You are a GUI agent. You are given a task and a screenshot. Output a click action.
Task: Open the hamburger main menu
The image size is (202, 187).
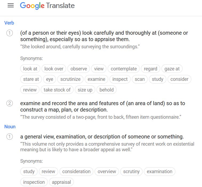click(11, 5)
